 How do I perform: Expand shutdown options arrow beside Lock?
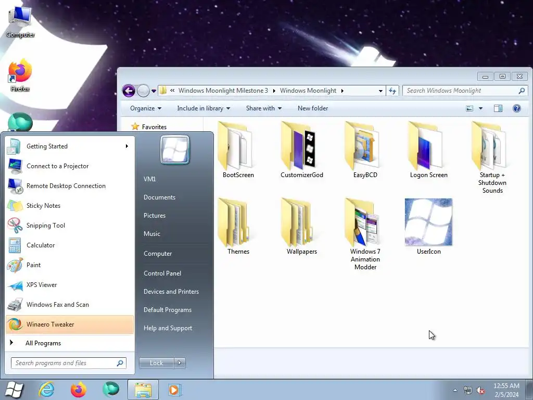(x=180, y=363)
